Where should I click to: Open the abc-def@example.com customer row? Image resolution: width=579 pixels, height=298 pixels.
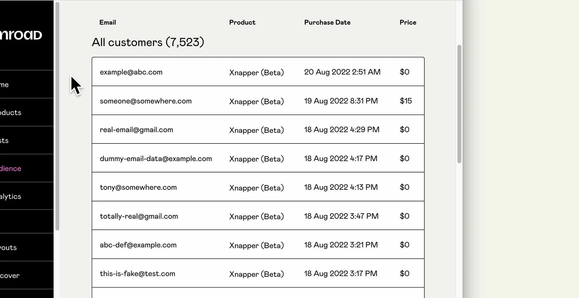258,244
